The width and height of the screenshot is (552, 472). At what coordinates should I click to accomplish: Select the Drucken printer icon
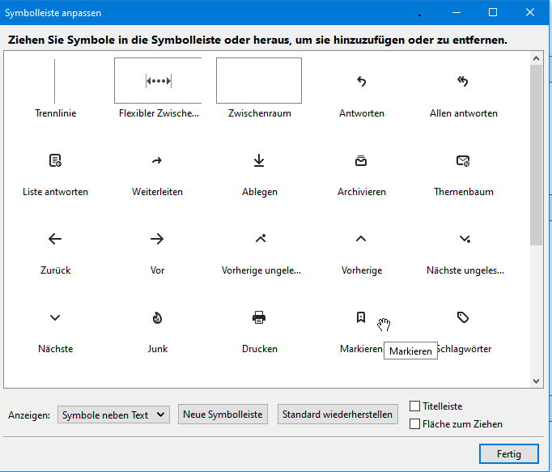click(x=259, y=317)
